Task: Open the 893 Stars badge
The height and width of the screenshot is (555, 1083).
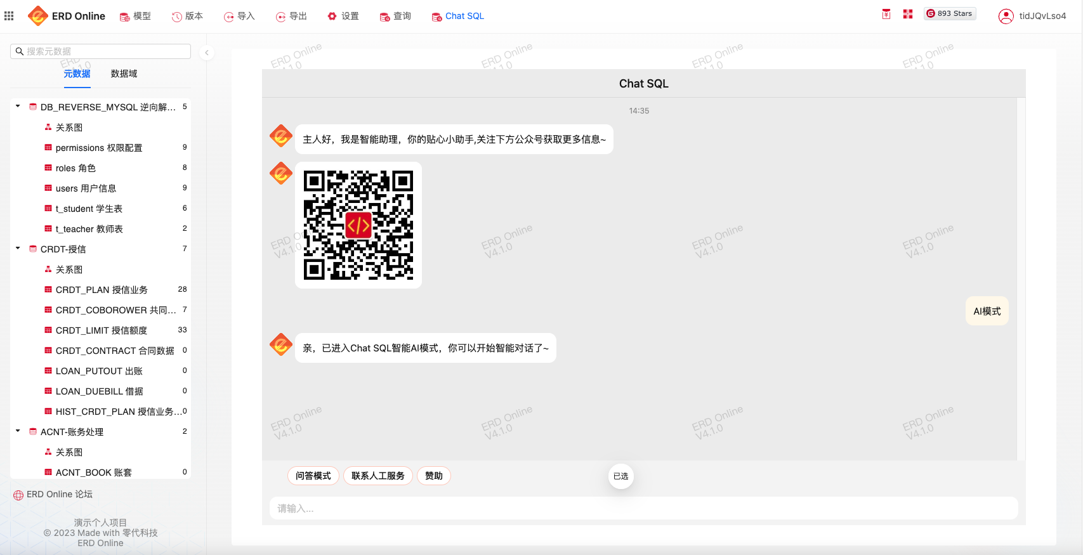Action: coord(950,13)
